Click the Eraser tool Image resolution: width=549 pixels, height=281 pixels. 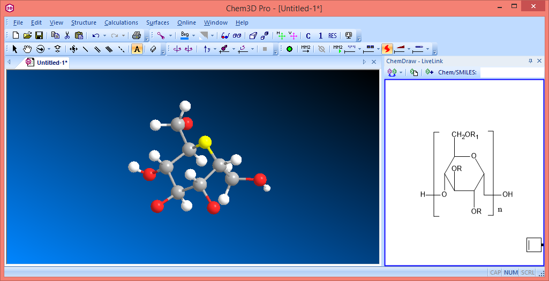tap(153, 49)
